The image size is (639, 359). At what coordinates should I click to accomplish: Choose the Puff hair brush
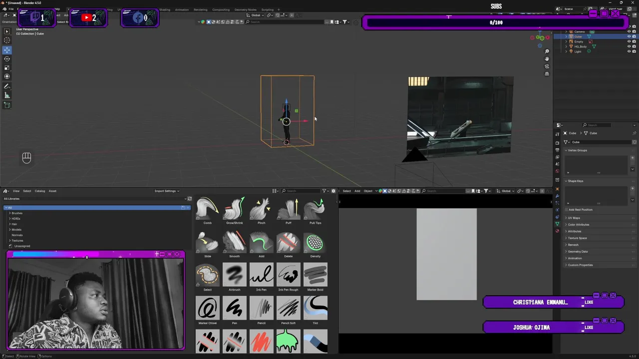coord(289,211)
